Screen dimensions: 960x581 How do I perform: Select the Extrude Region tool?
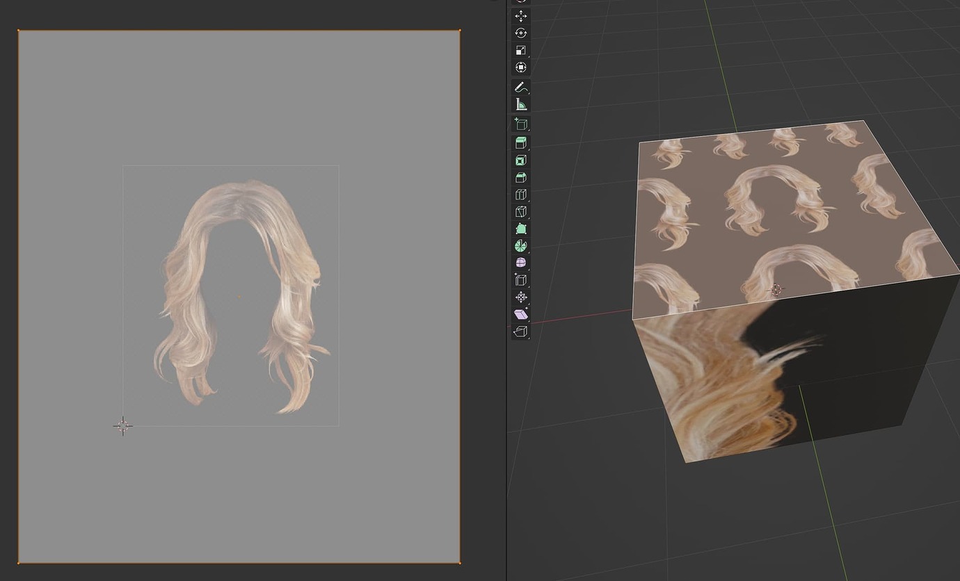520,142
